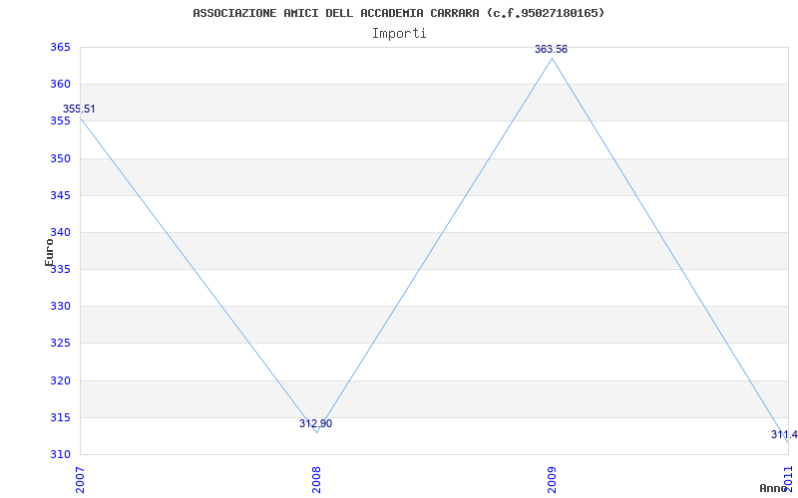Image resolution: width=798 pixels, height=498 pixels.
Task: Select the 2008 x-axis label
Action: click(316, 480)
